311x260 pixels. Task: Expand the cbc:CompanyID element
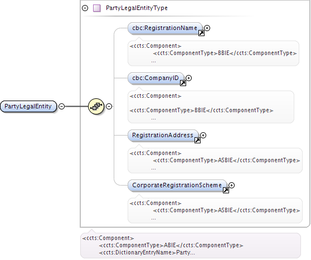point(188,78)
